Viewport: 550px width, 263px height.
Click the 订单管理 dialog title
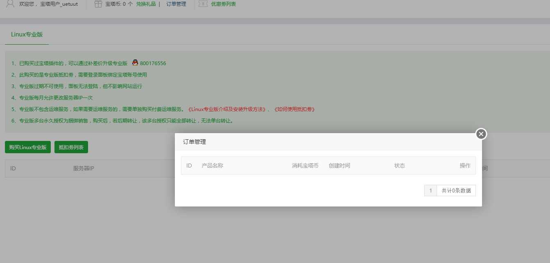pos(194,142)
